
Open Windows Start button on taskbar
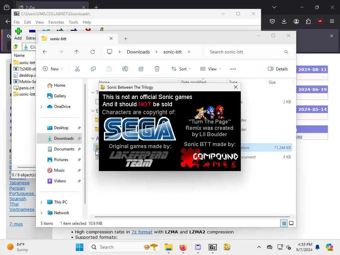click(x=79, y=247)
